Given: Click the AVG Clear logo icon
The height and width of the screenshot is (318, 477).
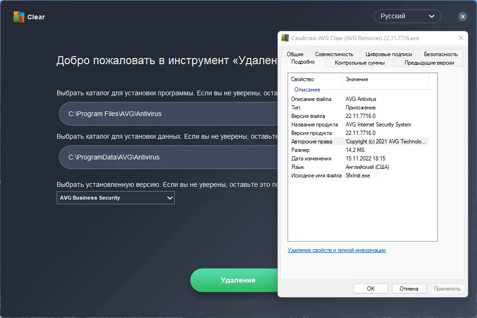Looking at the screenshot, I should tap(19, 17).
